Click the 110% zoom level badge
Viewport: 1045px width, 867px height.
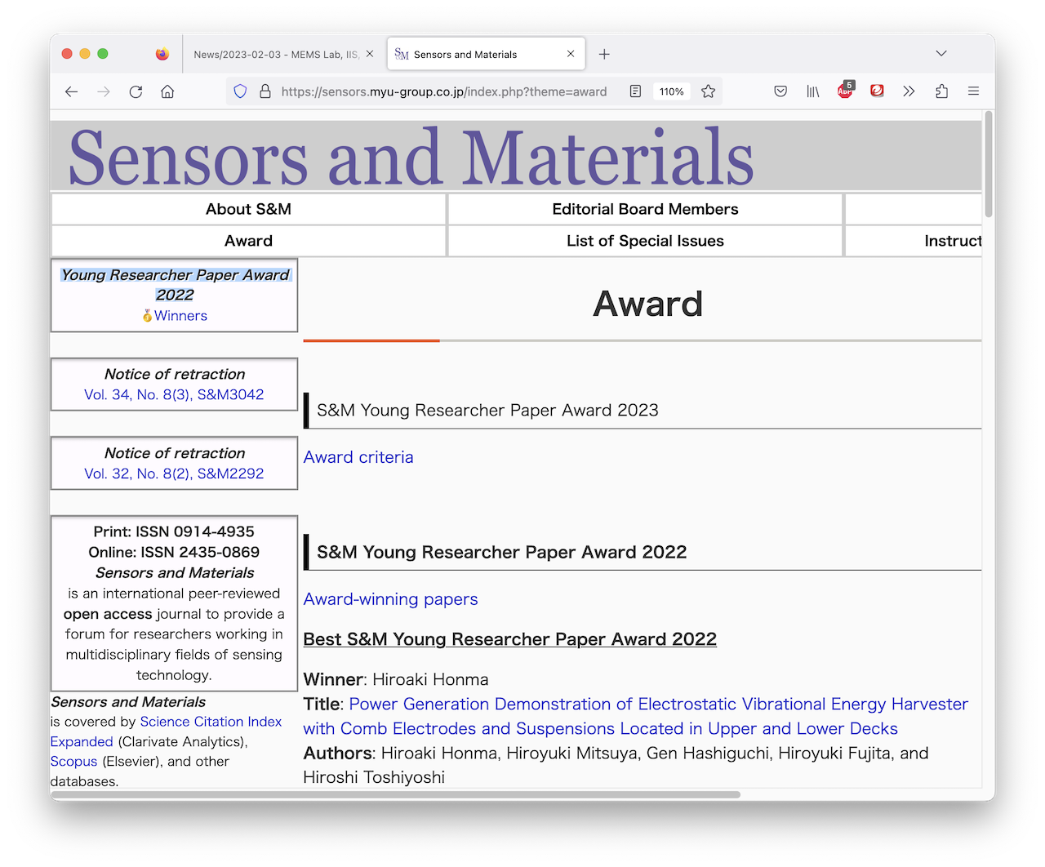coord(672,91)
